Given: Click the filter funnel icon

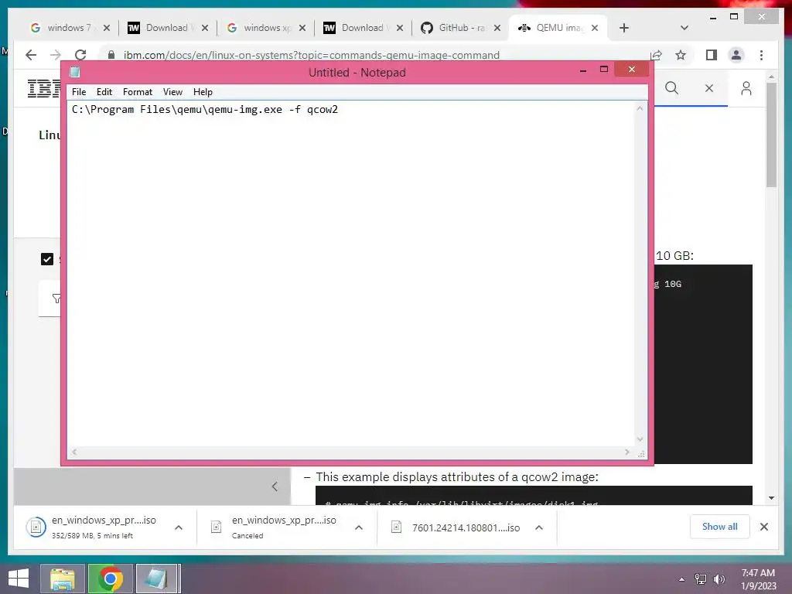Looking at the screenshot, I should (56, 299).
